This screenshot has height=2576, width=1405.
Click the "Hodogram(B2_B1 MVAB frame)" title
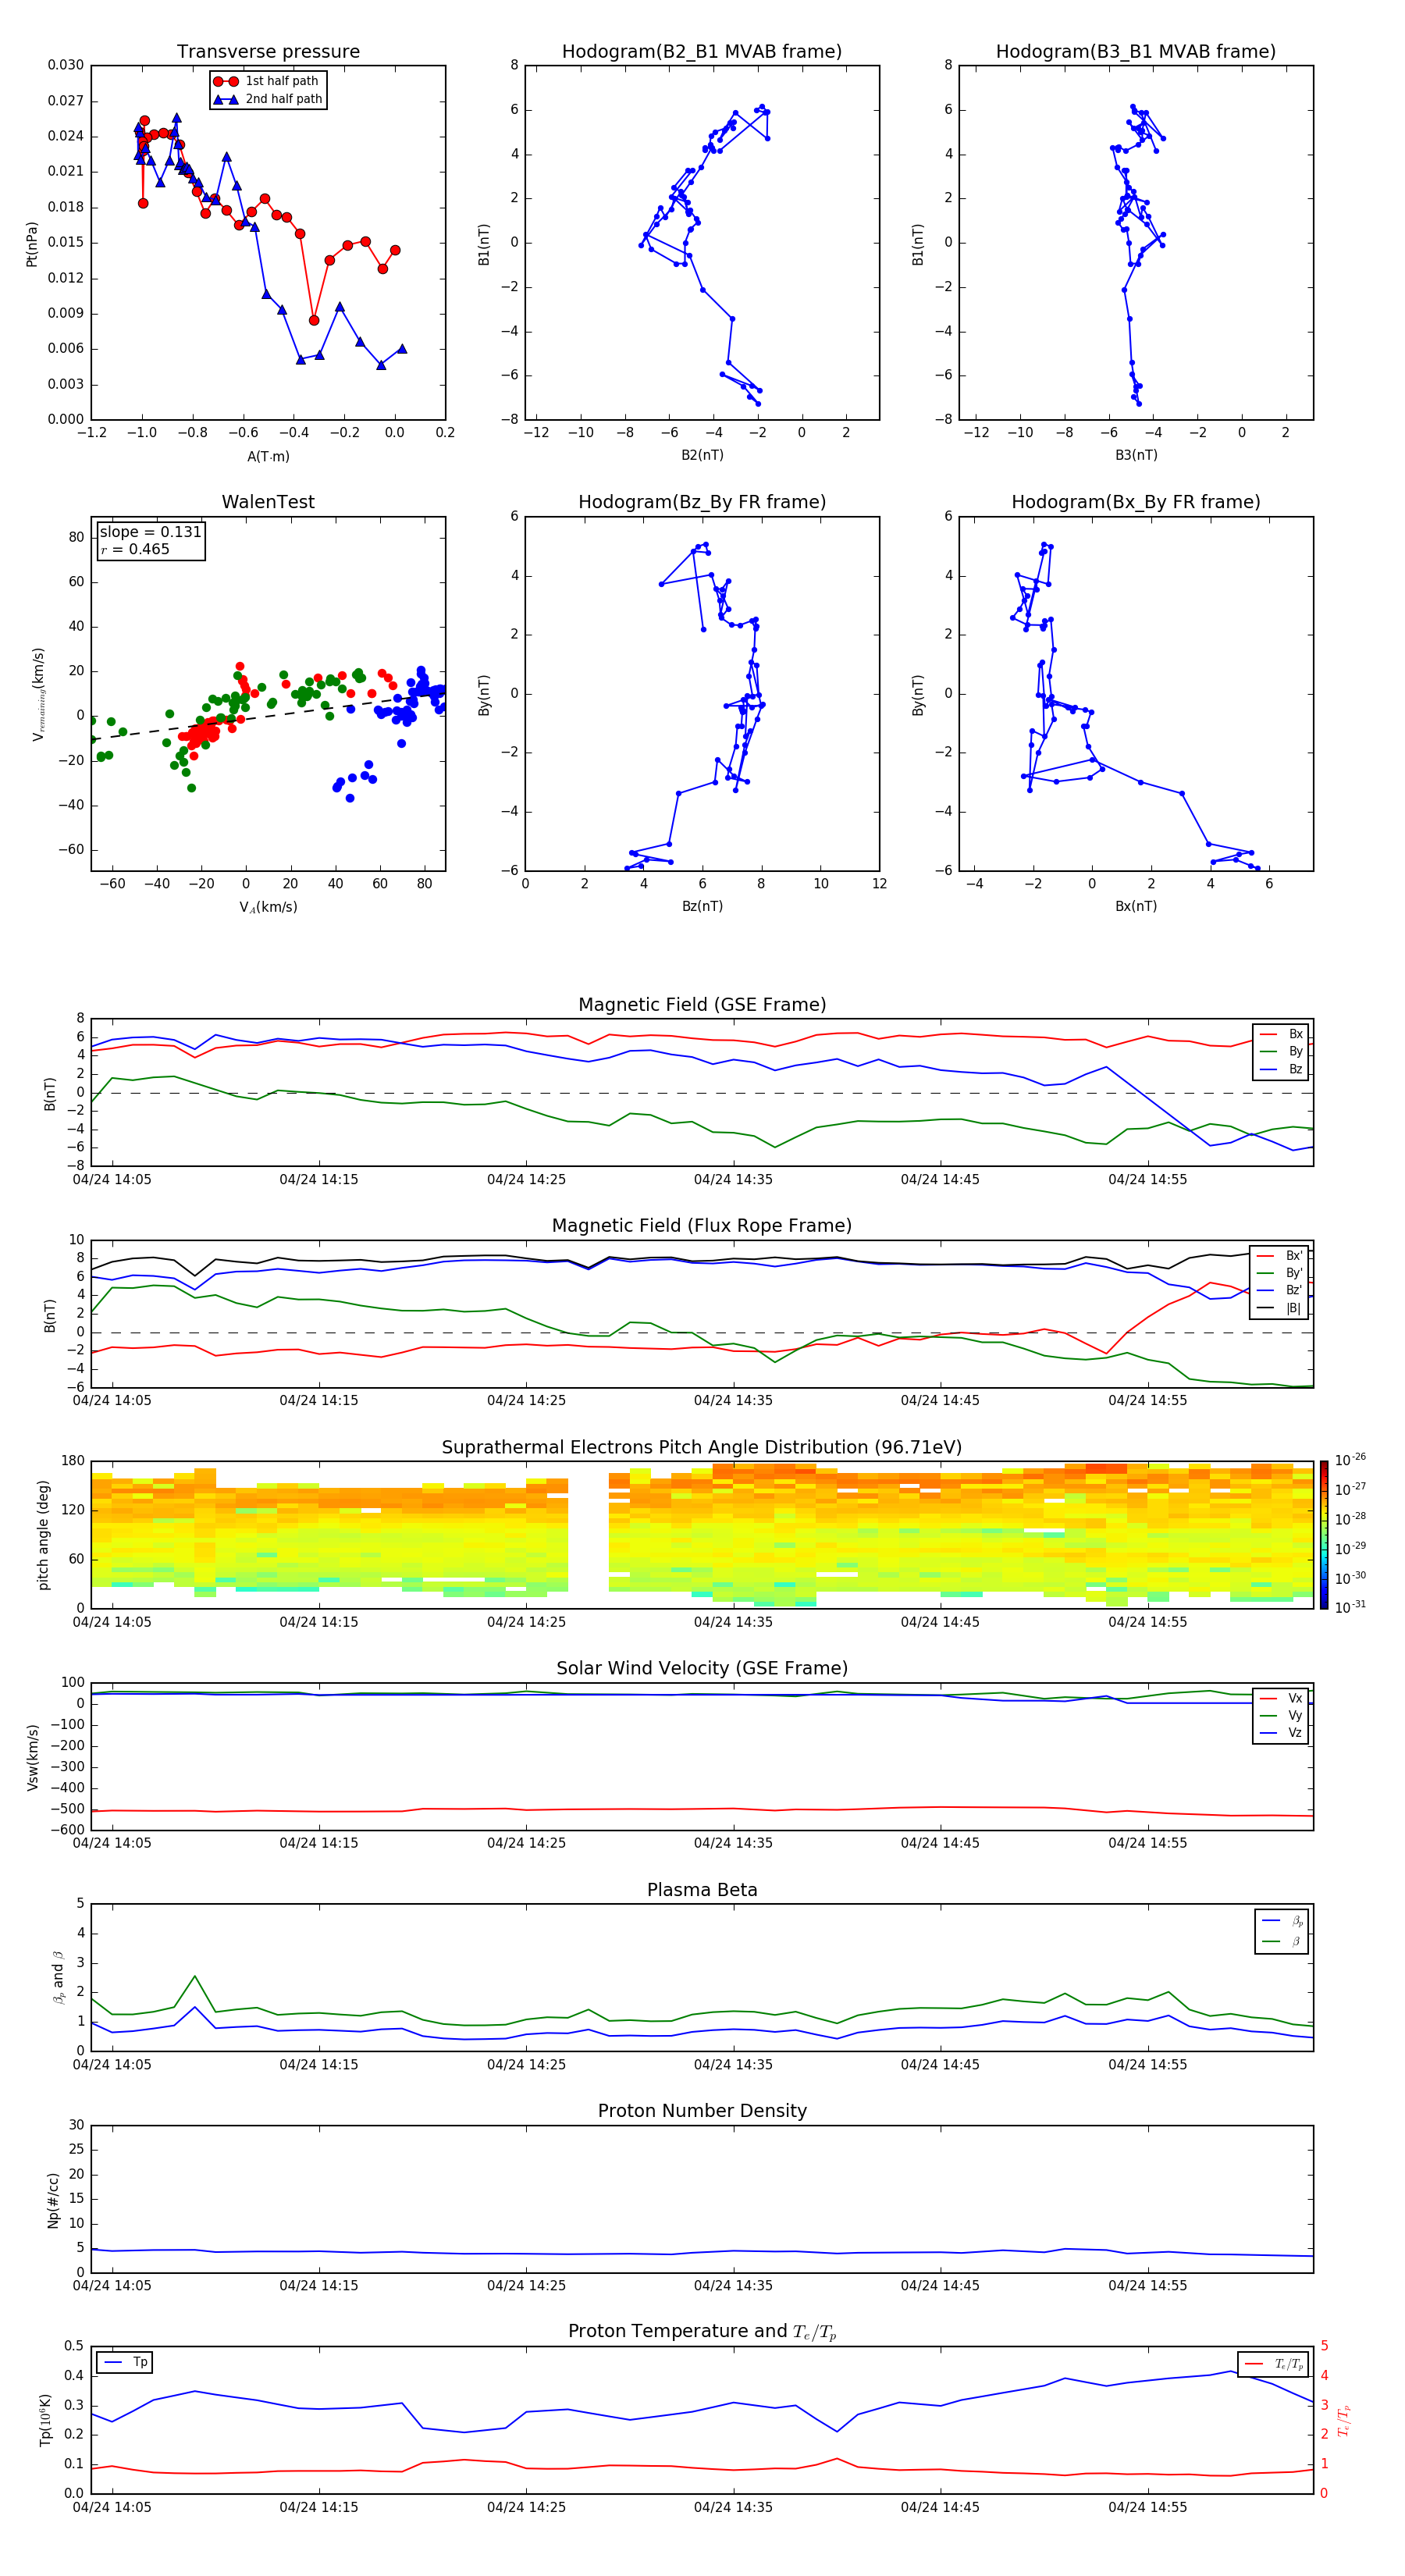point(702,51)
